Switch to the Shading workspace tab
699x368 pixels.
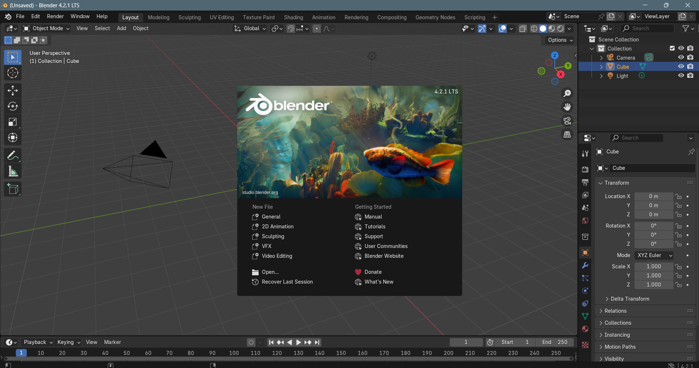pos(293,17)
